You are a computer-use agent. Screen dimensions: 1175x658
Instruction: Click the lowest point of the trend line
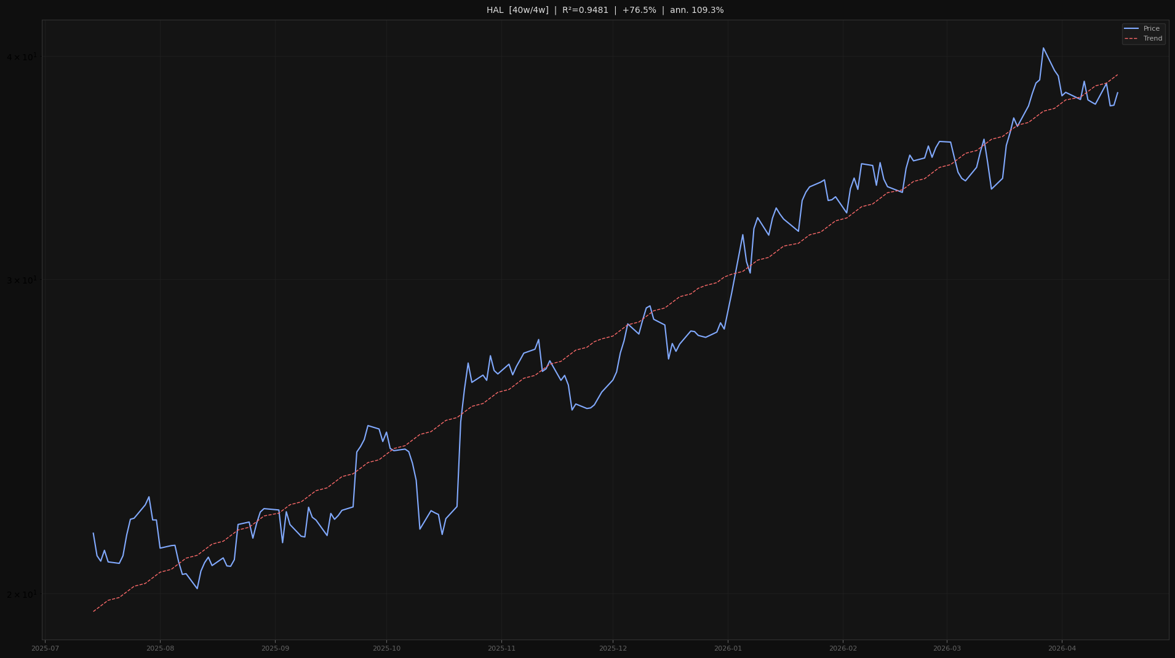[94, 611]
